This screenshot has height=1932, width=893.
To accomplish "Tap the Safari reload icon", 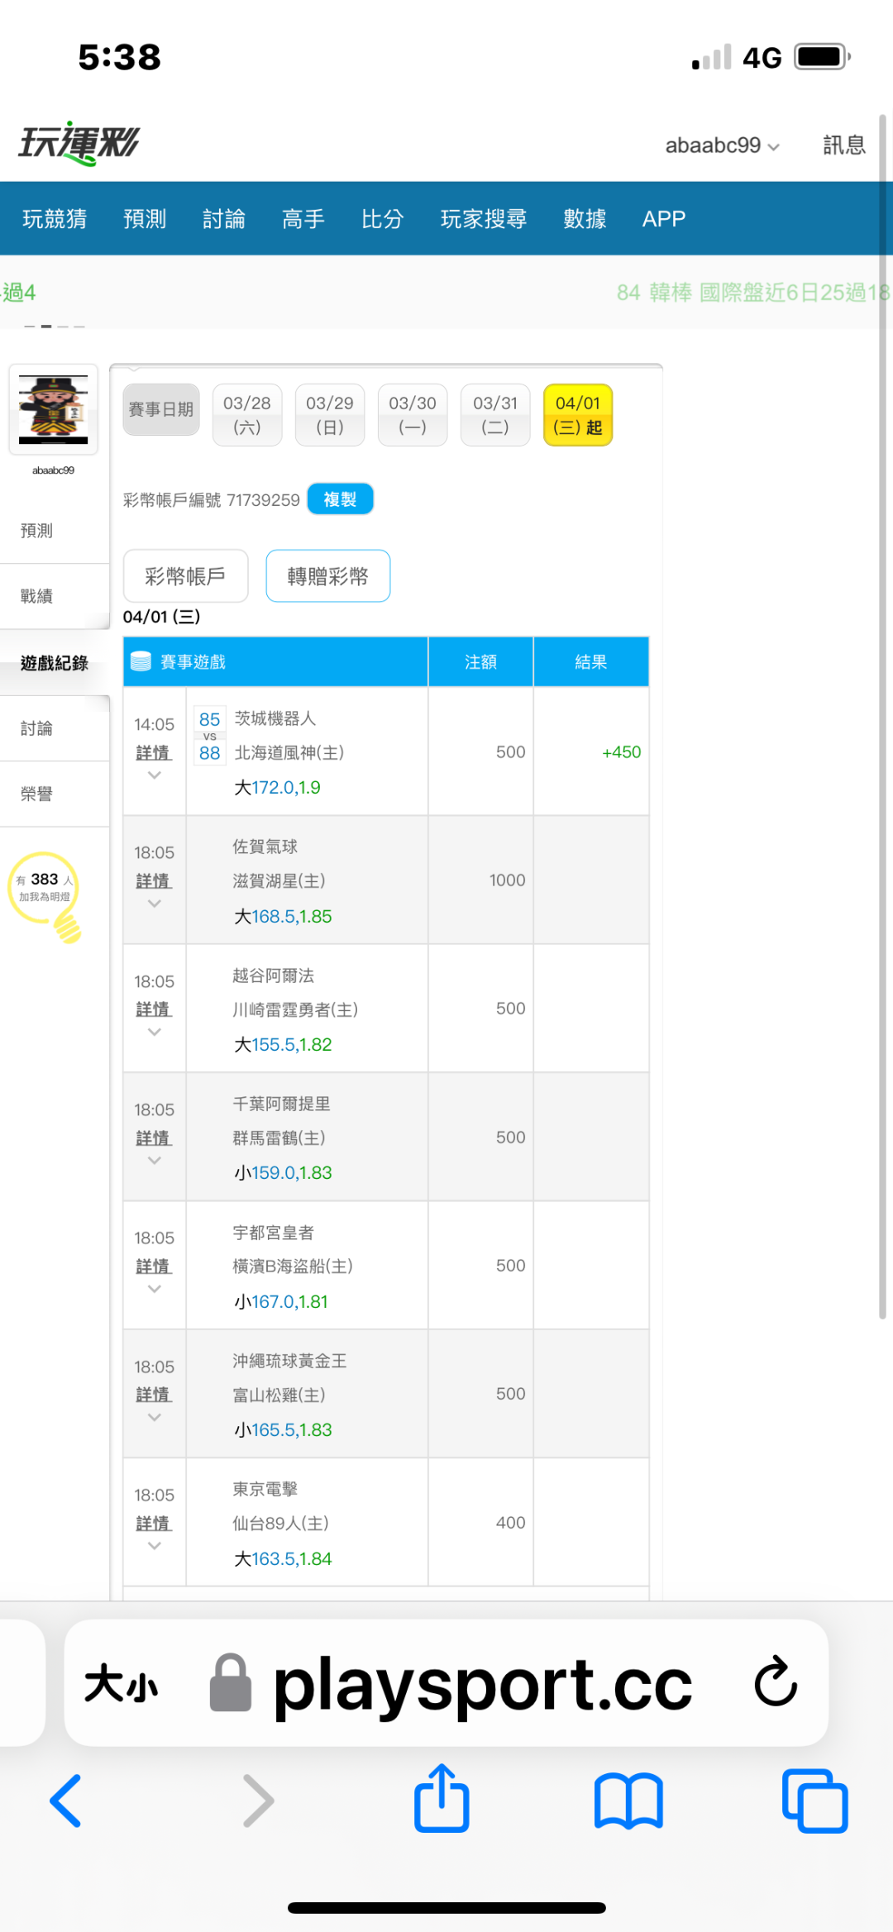I will pyautogui.click(x=775, y=1682).
